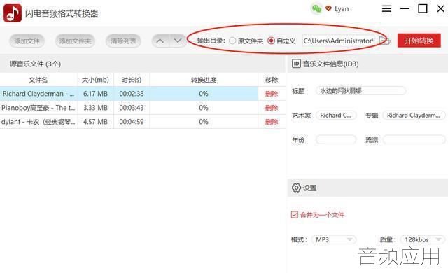The image size is (448, 273).
Task: Click the 3.33 MB size cell
Action: 95,108
